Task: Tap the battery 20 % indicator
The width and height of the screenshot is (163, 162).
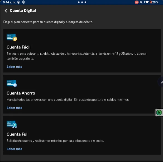Action: 154,2
